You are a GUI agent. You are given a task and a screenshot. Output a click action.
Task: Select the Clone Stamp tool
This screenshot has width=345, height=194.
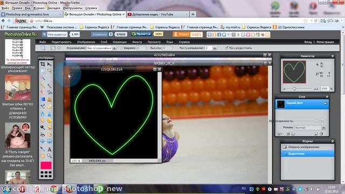point(50,99)
